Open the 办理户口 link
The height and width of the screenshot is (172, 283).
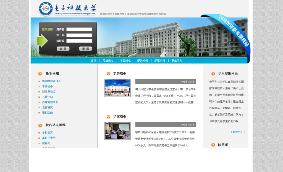tap(48, 97)
